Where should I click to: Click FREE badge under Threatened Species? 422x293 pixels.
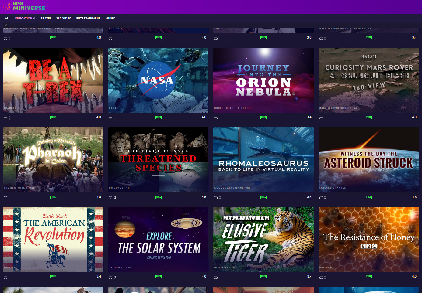pos(159,197)
